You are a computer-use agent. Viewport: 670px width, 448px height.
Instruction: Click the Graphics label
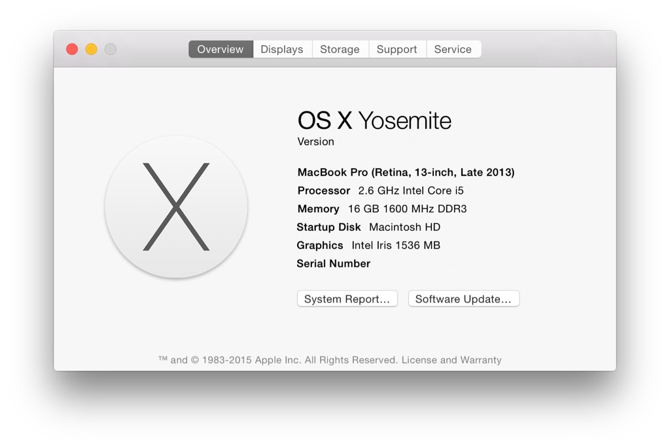pos(319,245)
